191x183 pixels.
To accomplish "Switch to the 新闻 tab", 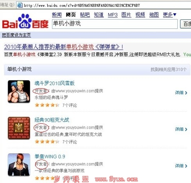I will [x=57, y=15].
